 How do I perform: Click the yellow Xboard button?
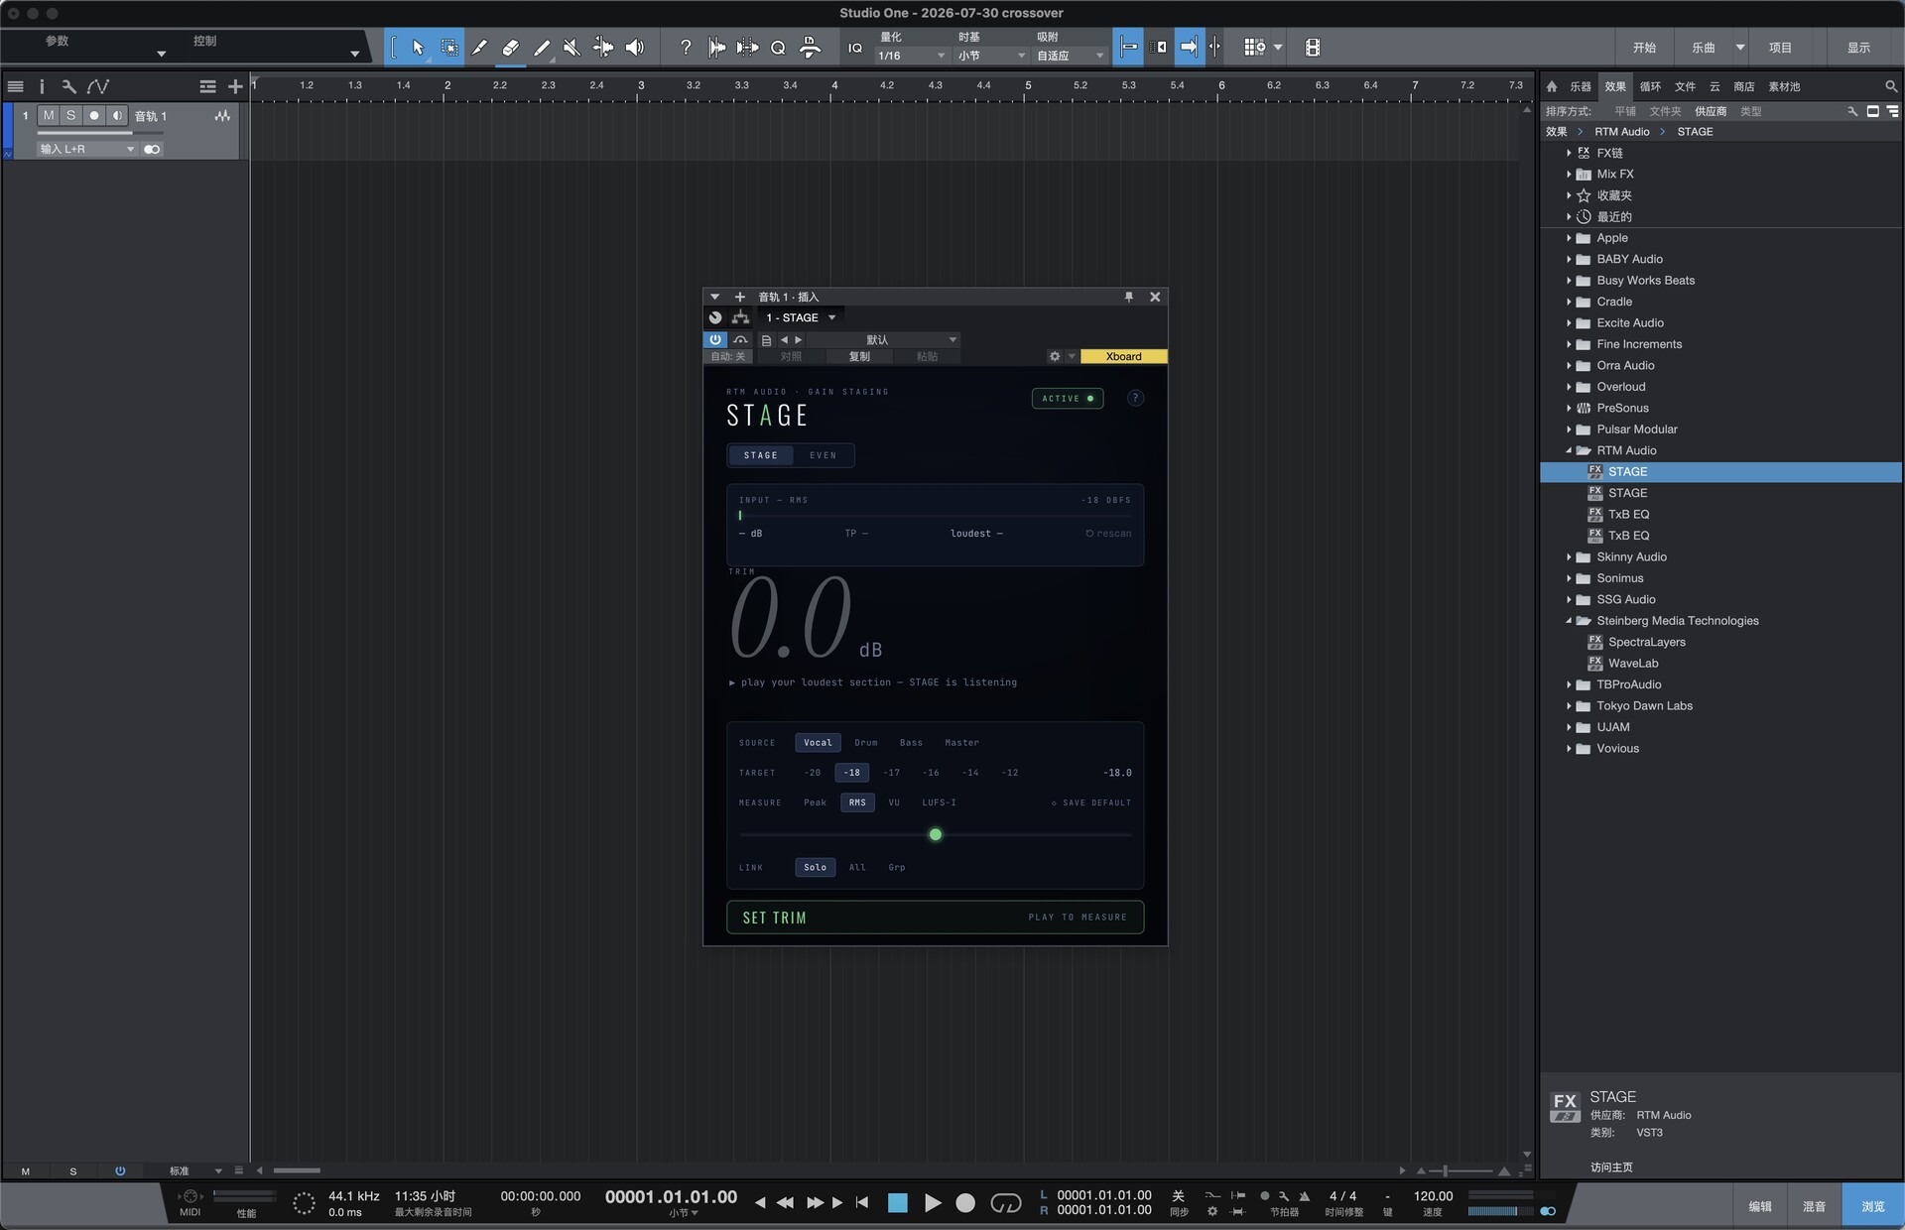(x=1123, y=356)
